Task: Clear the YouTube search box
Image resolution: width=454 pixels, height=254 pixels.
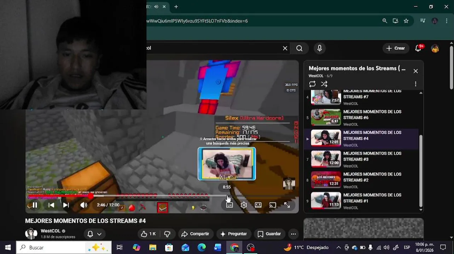Action: (x=285, y=48)
